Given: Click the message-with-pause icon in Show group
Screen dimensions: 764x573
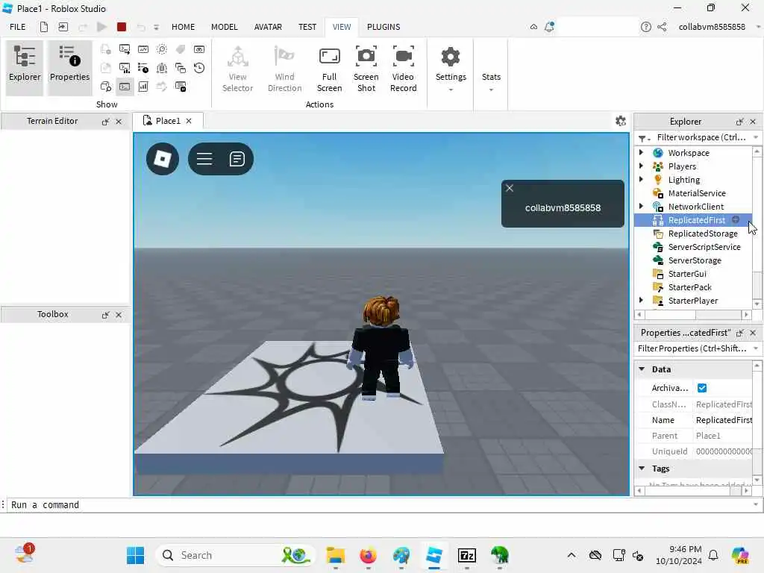Looking at the screenshot, I should (x=181, y=87).
